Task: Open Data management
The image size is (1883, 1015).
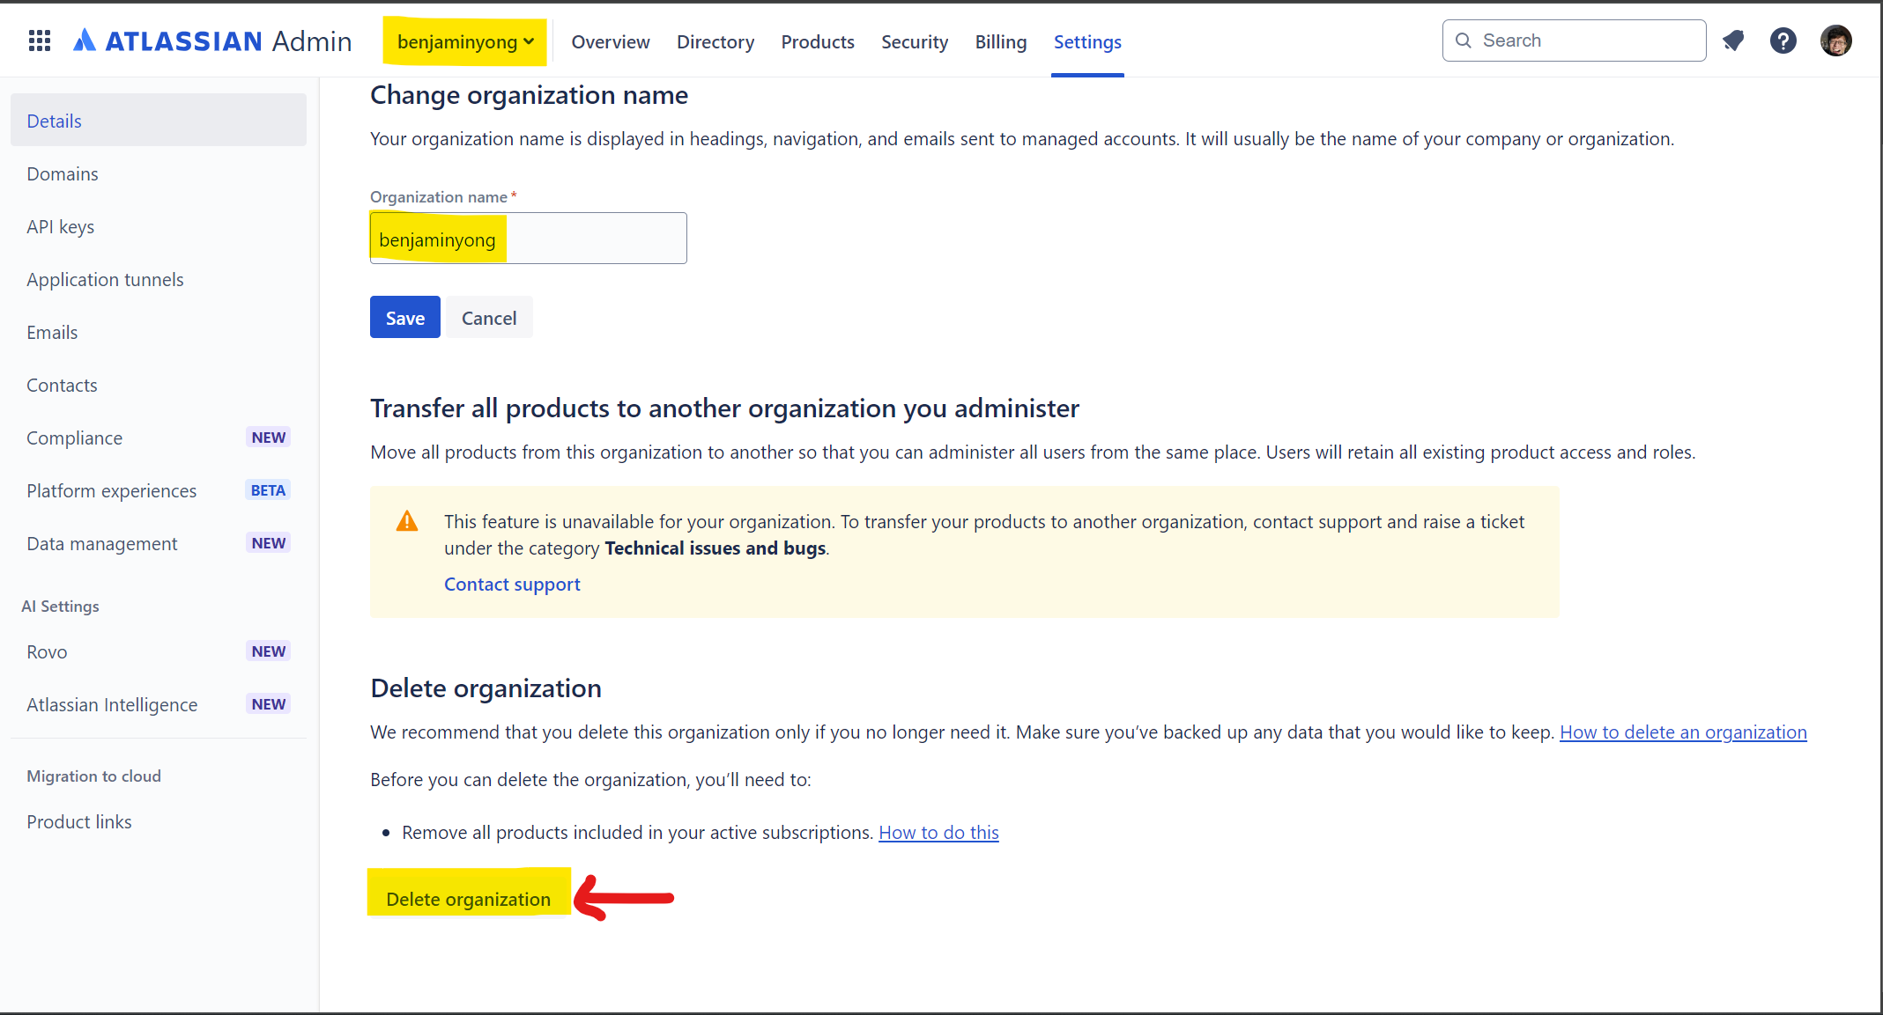Action: pos(159,543)
